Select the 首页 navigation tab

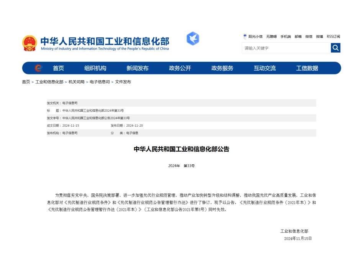[58, 68]
